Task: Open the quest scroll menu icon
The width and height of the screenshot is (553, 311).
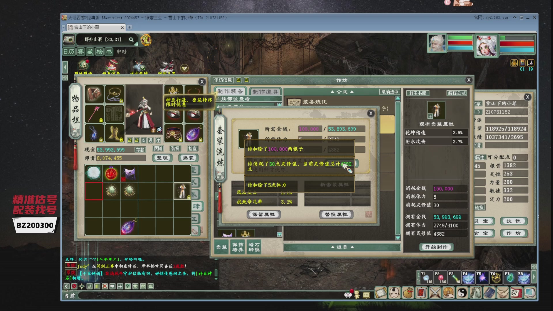Action: coord(381,293)
